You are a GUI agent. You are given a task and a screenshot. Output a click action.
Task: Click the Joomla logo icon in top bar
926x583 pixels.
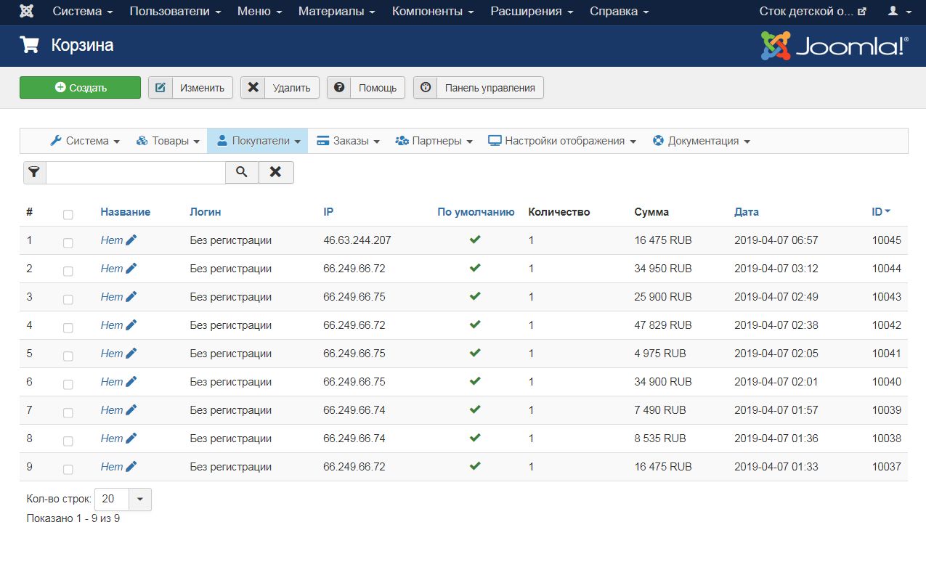[x=27, y=12]
